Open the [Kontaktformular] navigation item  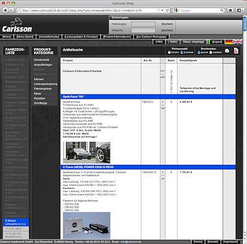(x=49, y=36)
